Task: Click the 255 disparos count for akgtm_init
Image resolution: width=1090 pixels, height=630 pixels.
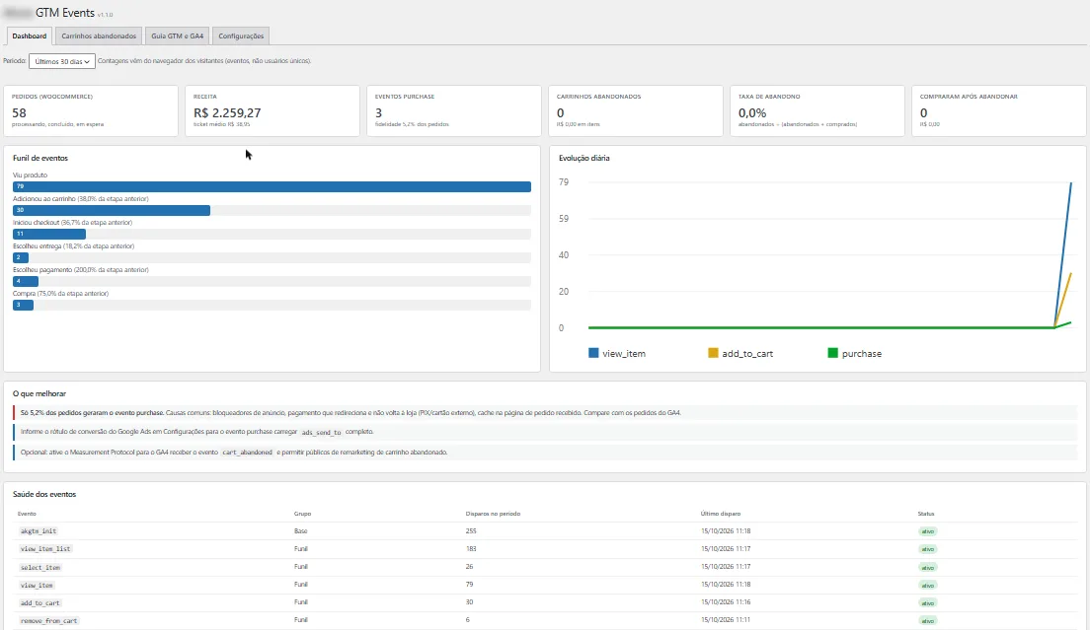Action: tap(471, 530)
